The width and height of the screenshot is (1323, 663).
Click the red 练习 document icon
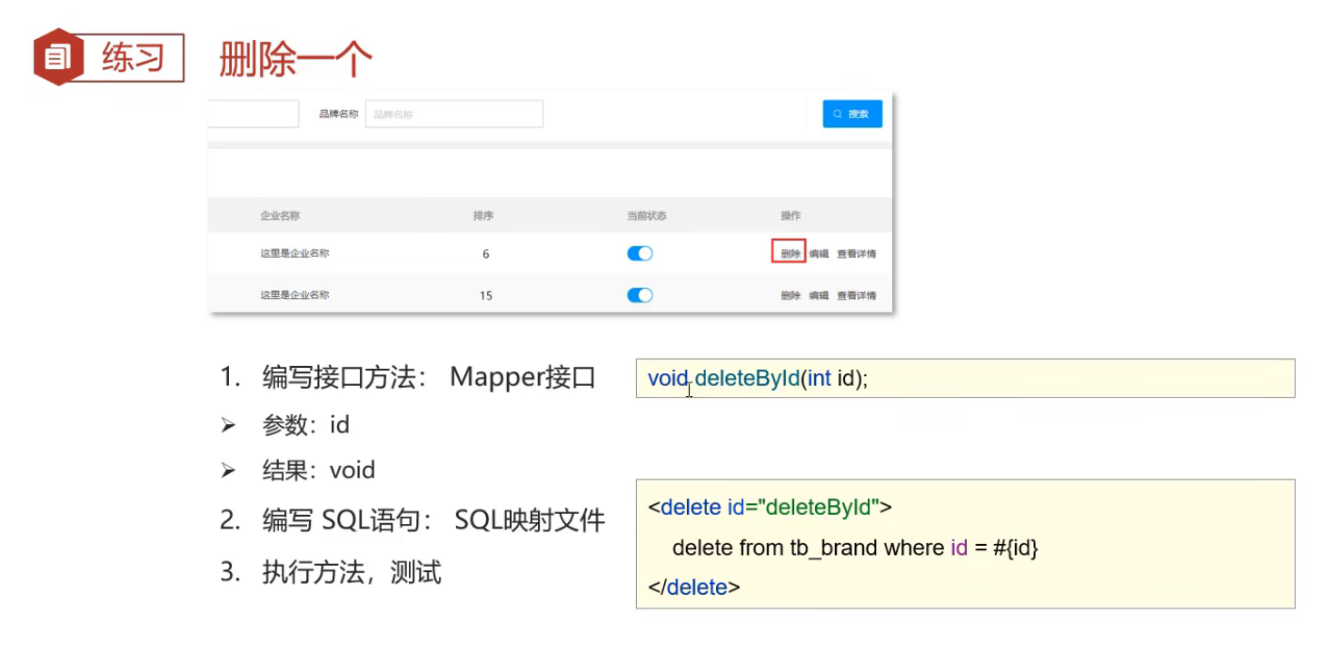(58, 58)
